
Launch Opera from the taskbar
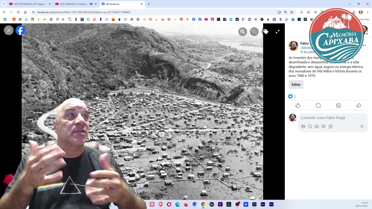(169, 204)
